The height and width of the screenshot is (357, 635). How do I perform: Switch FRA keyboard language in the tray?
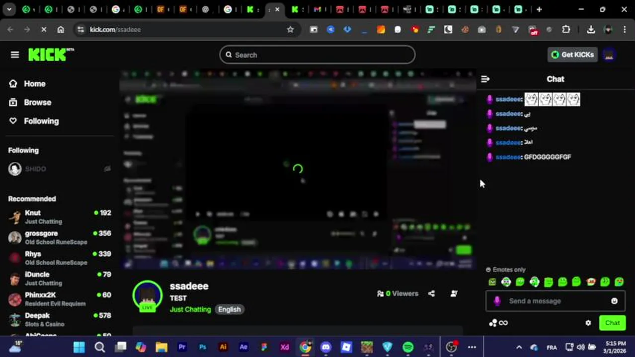tap(552, 348)
